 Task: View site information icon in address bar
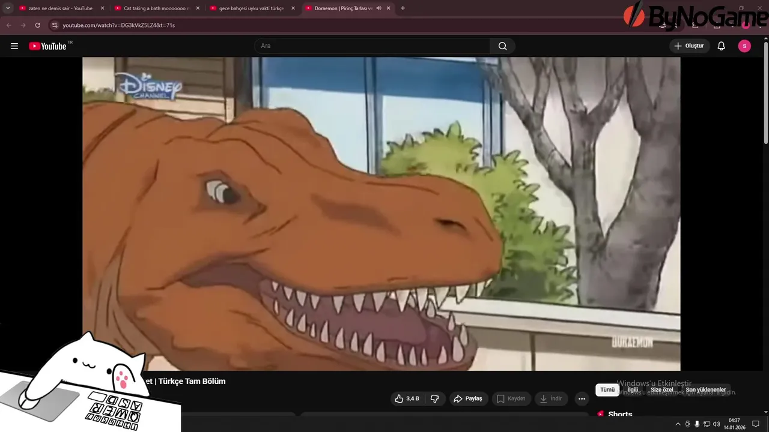(x=55, y=25)
